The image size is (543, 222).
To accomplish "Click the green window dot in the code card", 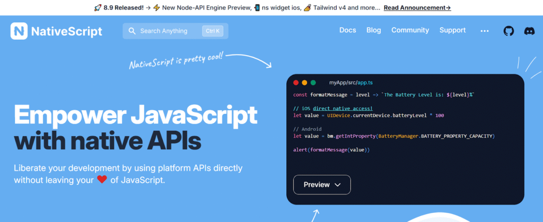I will coord(313,83).
